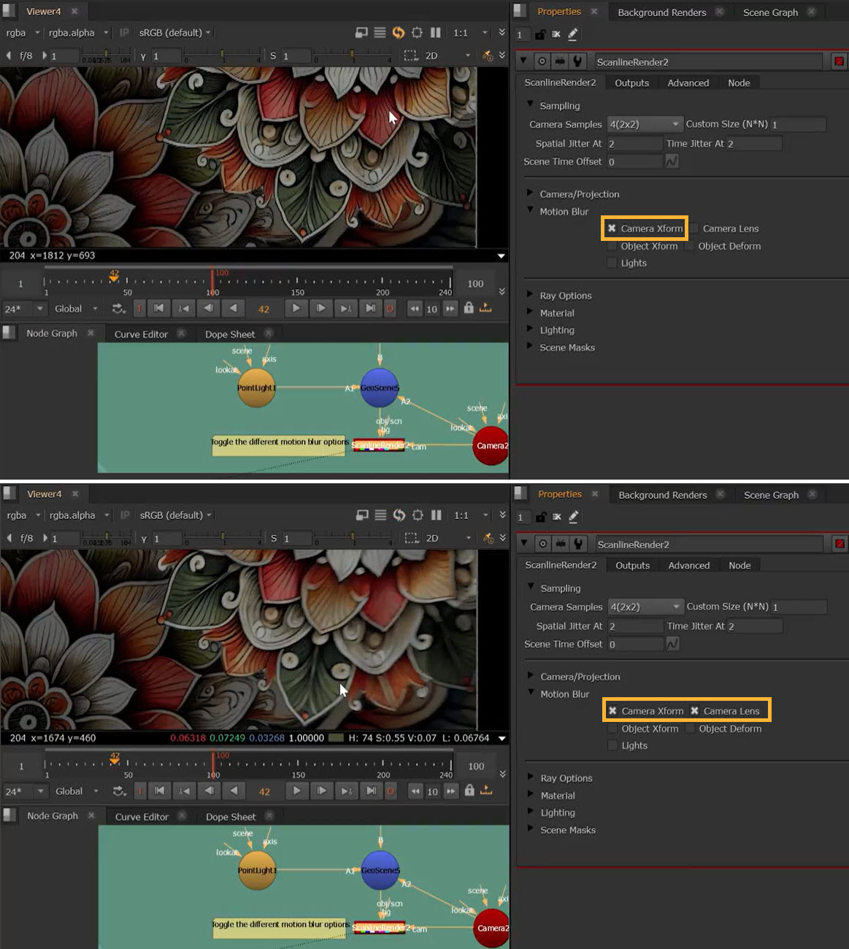Click the crosshair proxy icon in upper viewer toolbar

417,32
